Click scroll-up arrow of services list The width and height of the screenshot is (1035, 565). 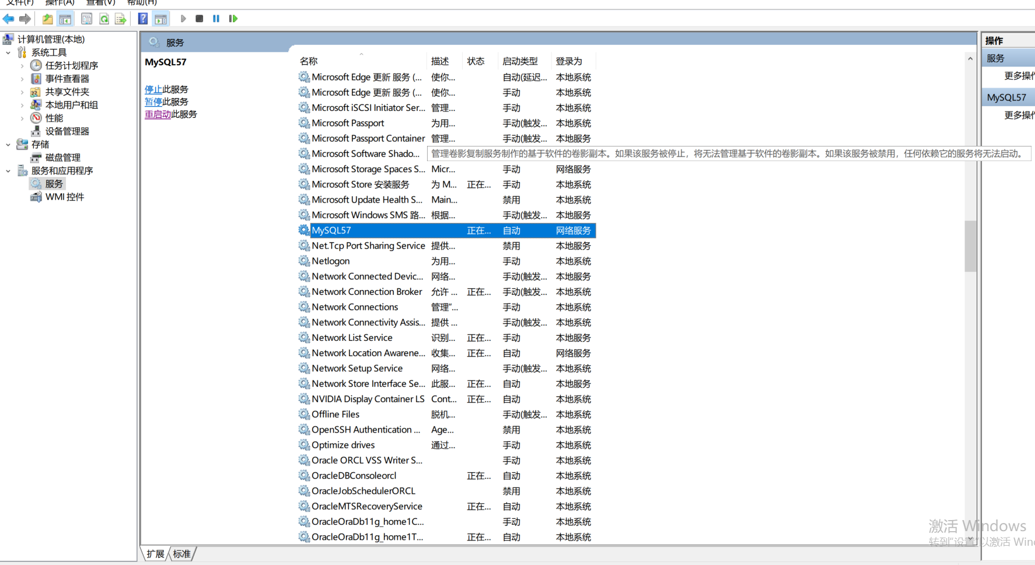[x=970, y=58]
